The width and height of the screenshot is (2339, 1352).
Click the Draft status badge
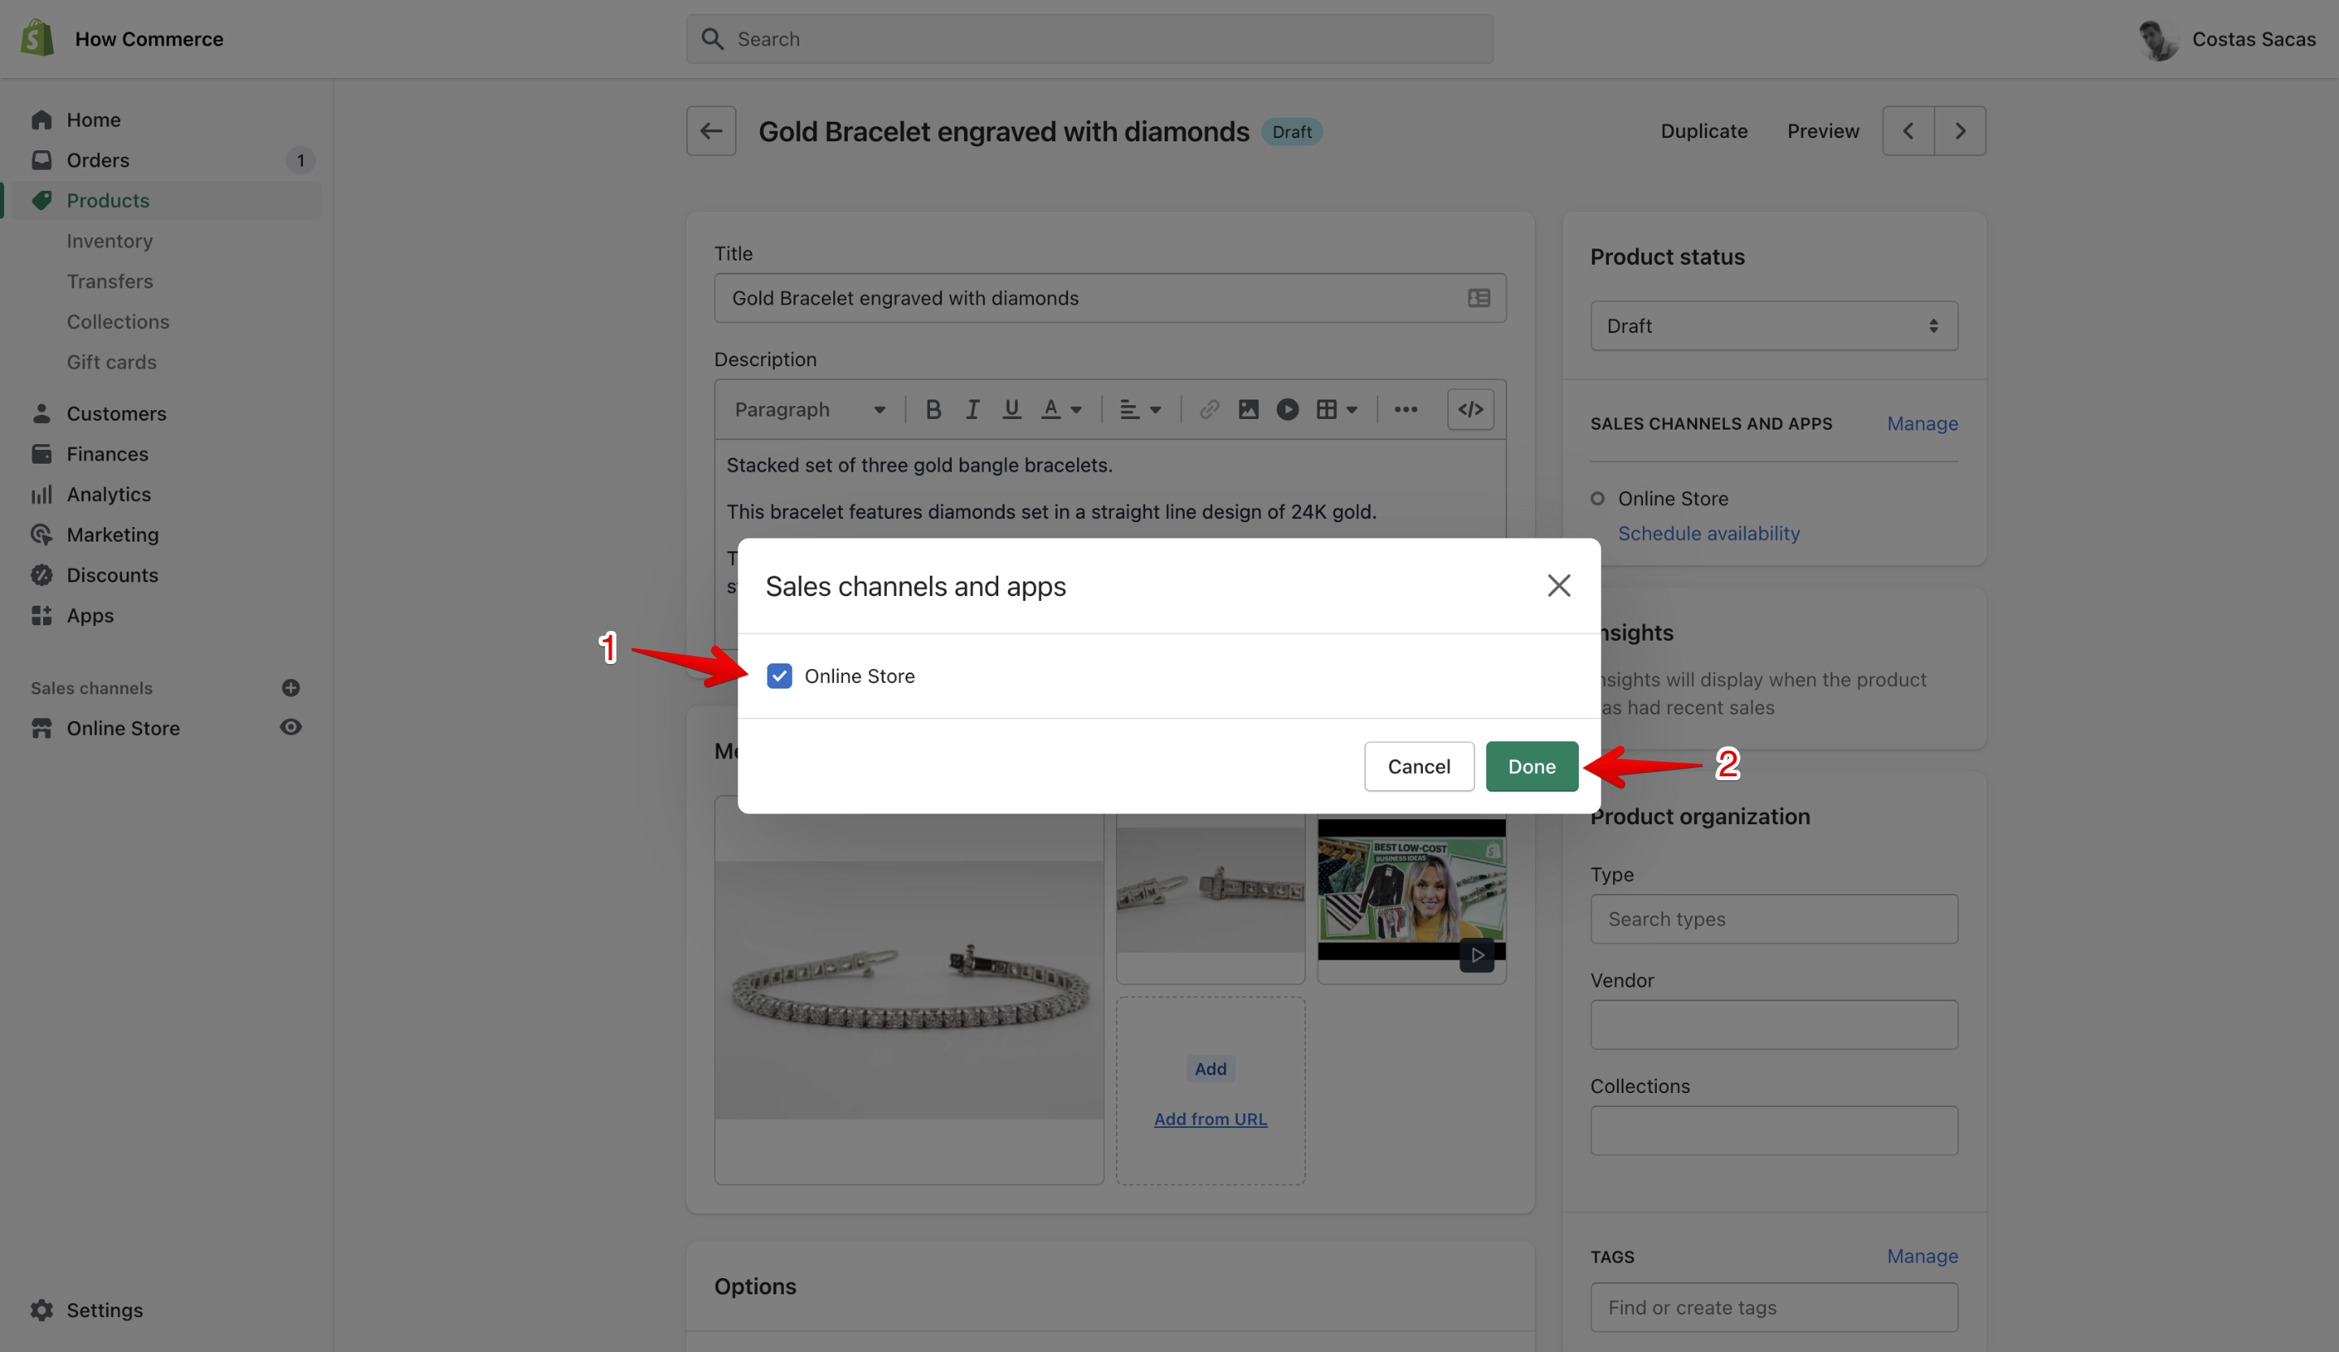(x=1291, y=132)
